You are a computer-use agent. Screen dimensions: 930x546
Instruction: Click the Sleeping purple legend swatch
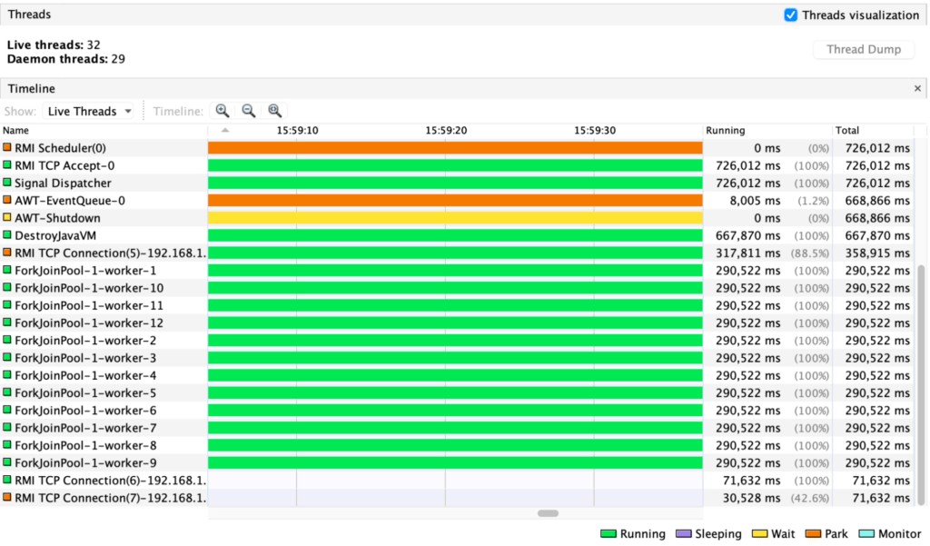coord(684,534)
